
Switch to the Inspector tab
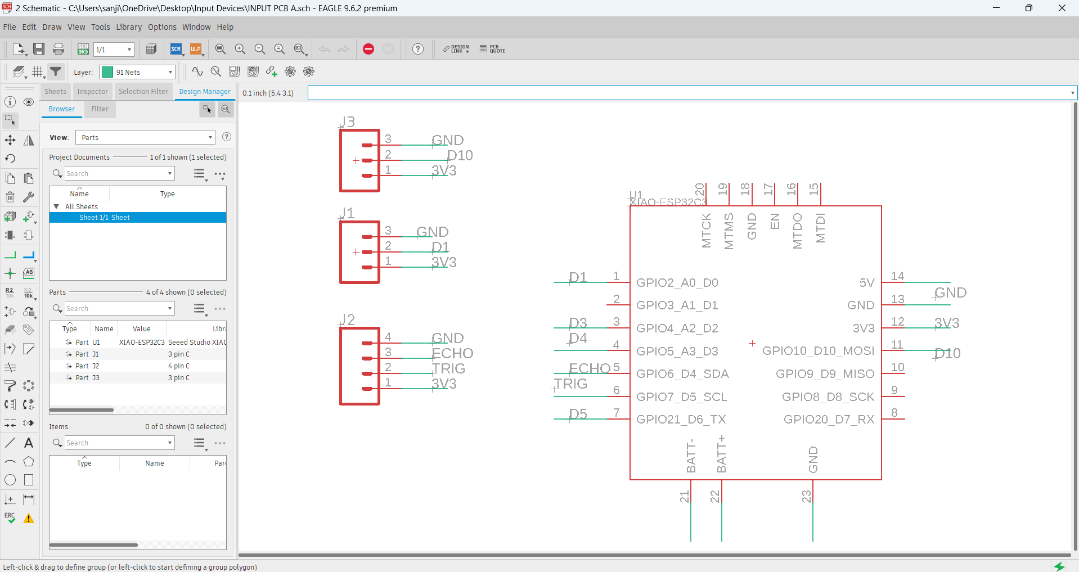(x=92, y=92)
